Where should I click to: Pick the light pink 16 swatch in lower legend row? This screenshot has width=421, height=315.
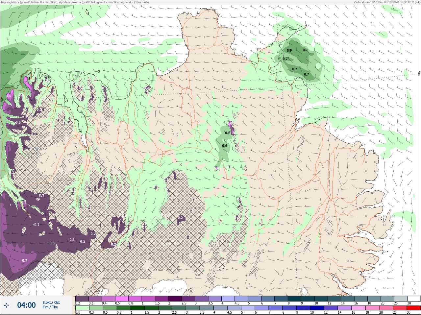tap(359, 308)
